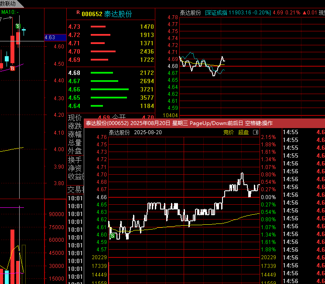Click the 2.15% axis label in the popup chart
This screenshot has height=284, width=325.
(268, 137)
